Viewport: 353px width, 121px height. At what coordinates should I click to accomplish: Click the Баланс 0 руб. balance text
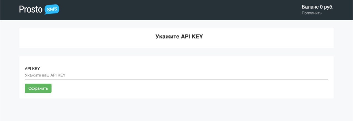[x=317, y=7]
